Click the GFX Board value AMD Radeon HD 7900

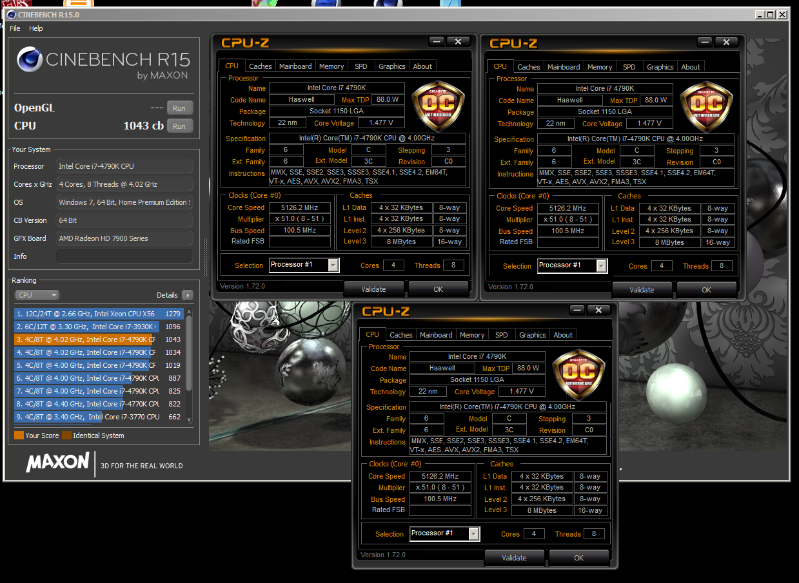point(124,238)
